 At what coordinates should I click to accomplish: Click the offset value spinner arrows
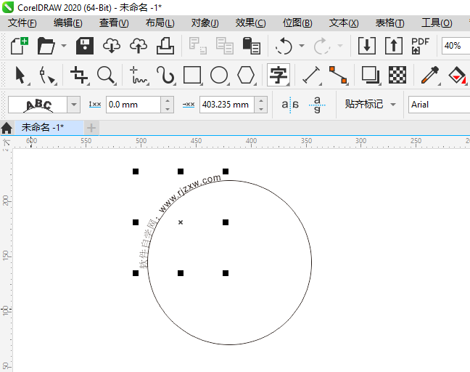click(x=261, y=105)
